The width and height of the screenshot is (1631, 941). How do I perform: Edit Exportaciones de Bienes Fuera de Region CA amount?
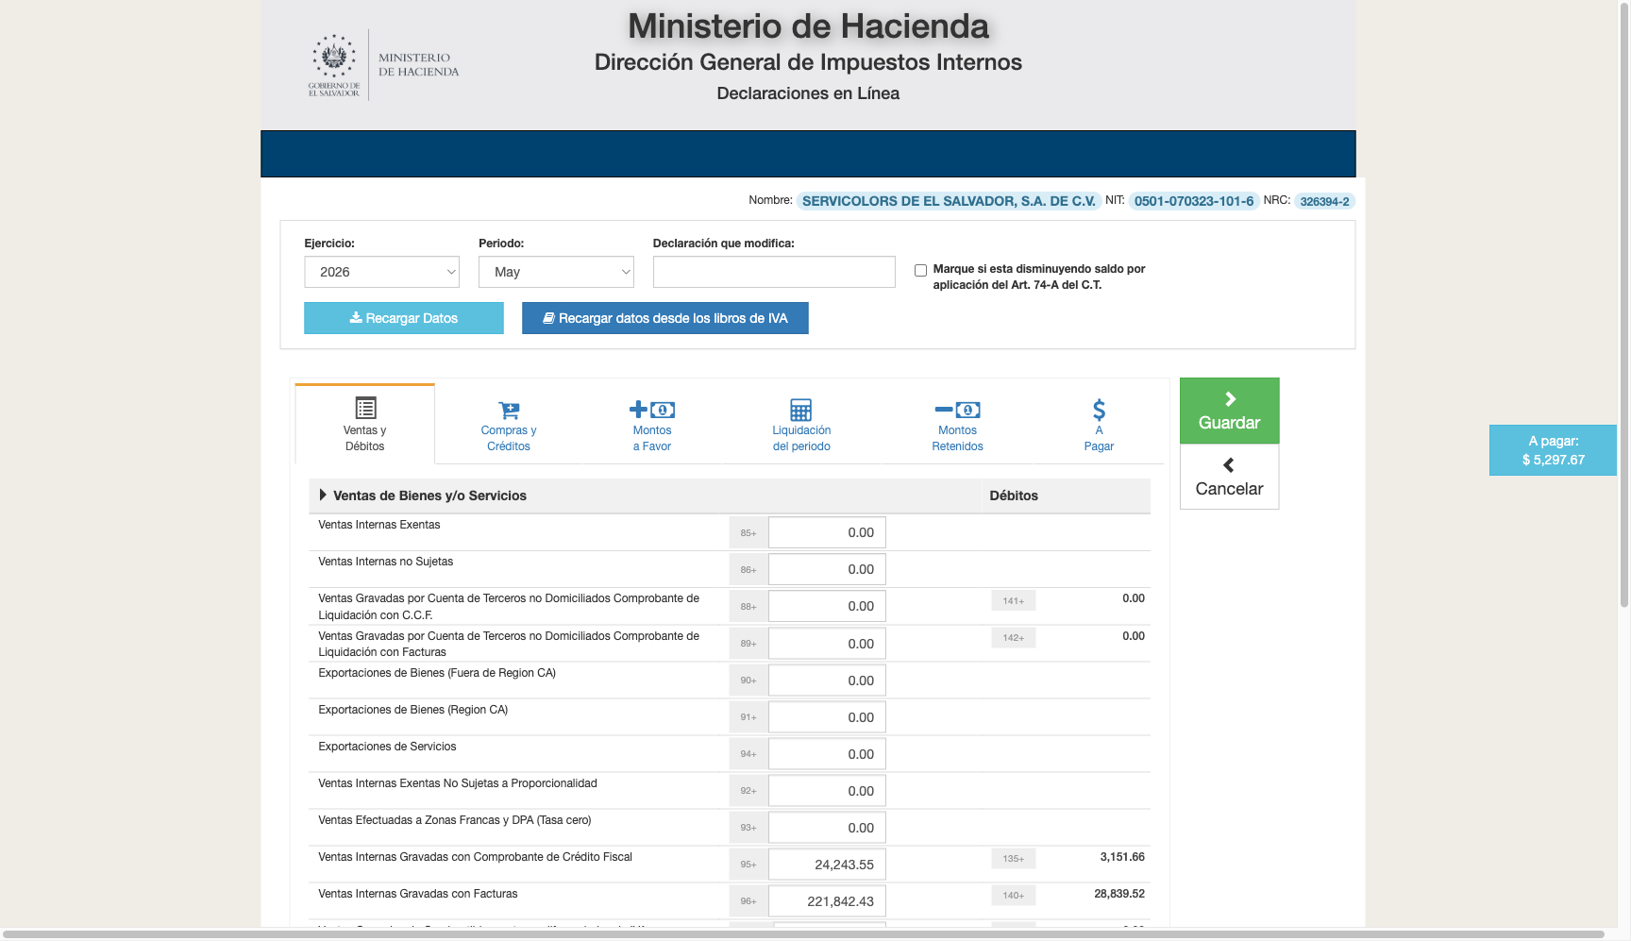pos(827,681)
